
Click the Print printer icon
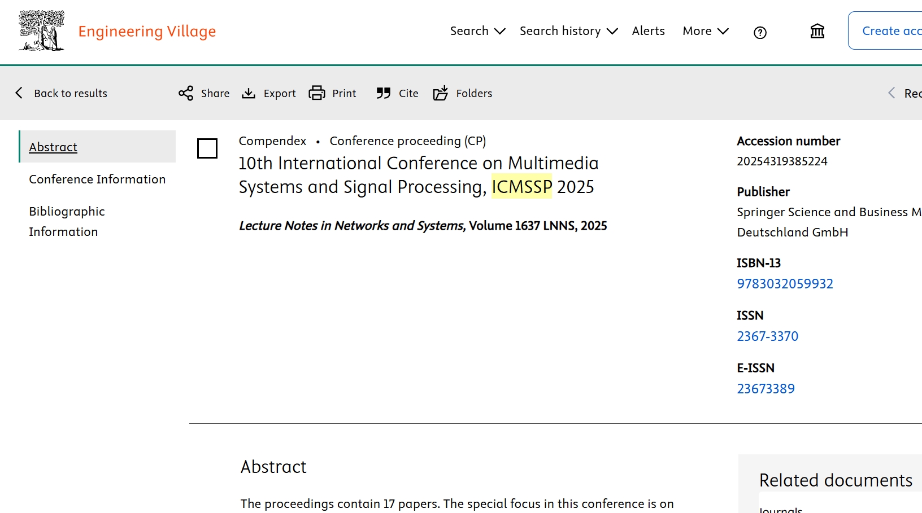[317, 93]
